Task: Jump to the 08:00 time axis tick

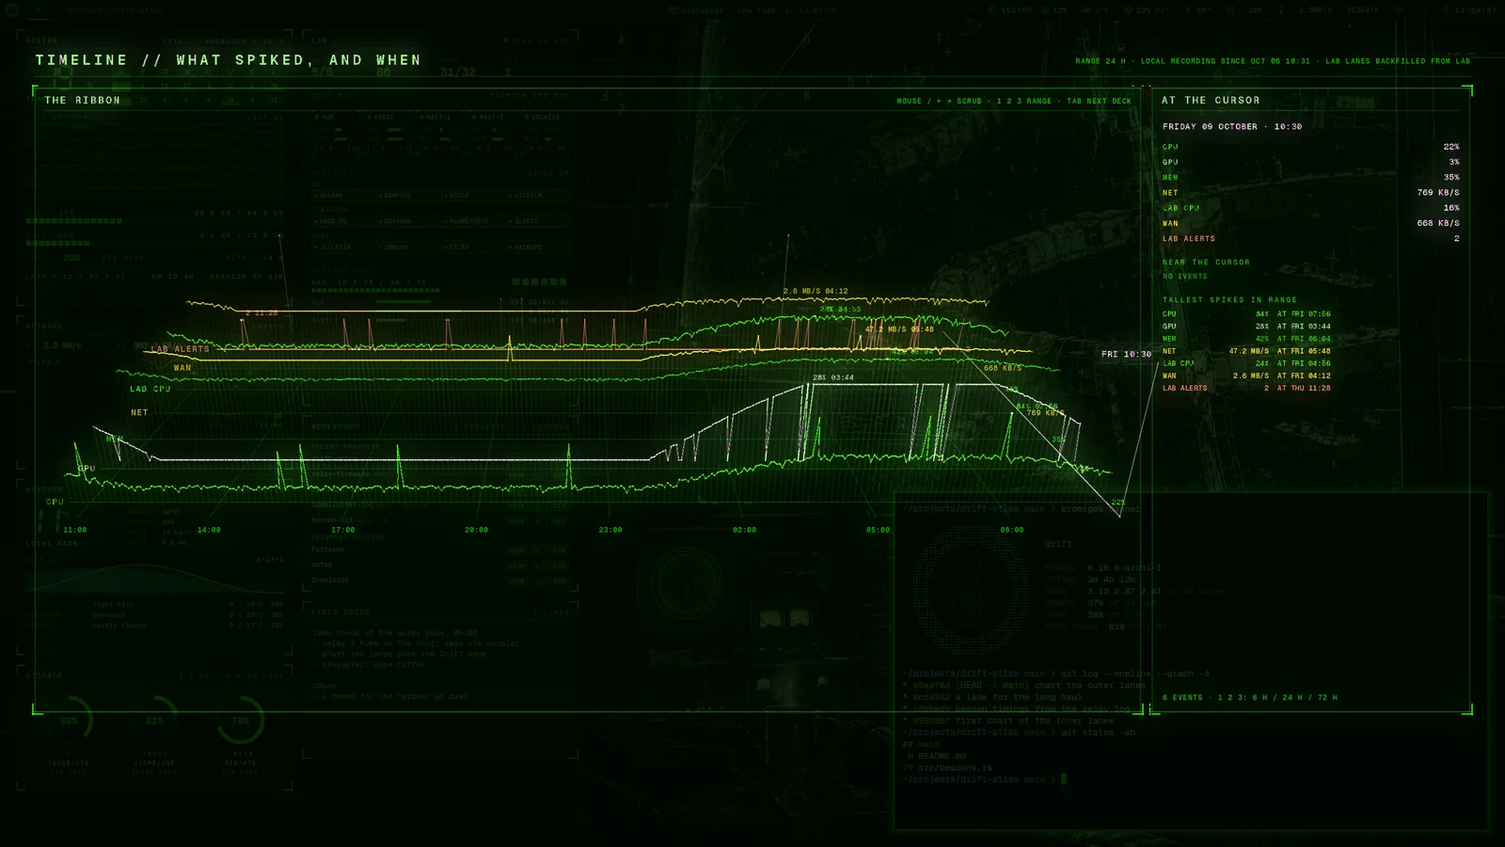Action: [1012, 530]
